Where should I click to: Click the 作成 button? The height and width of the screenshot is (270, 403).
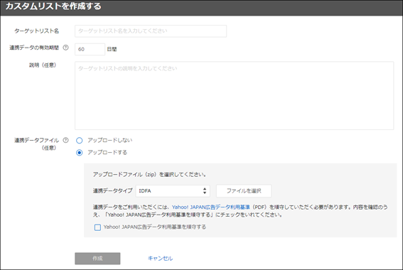[97, 259]
